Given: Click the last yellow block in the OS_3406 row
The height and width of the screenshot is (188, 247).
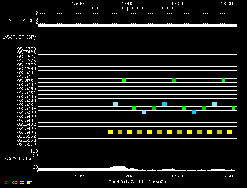Looking at the screenshot, I should tap(229, 132).
